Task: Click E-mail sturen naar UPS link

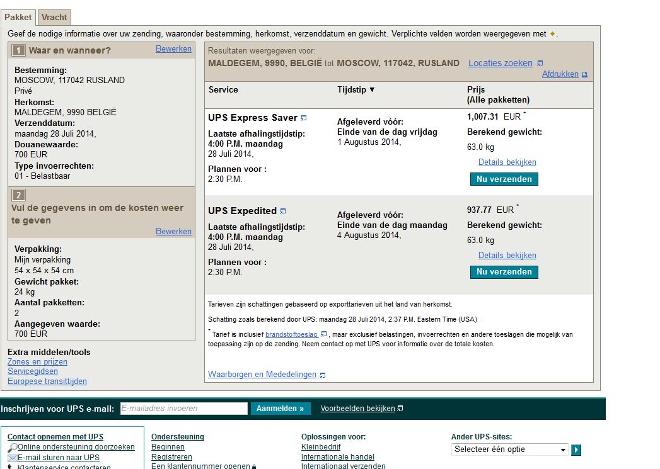Action: pyautogui.click(x=59, y=458)
